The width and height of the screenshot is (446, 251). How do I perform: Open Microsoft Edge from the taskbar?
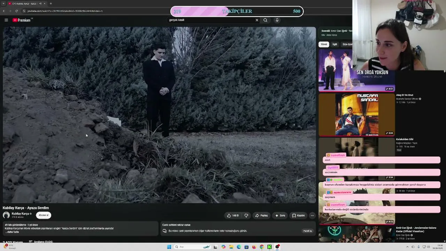pyautogui.click(x=239, y=247)
